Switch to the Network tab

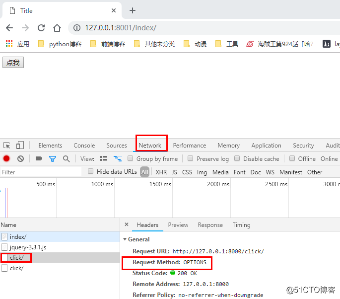pyautogui.click(x=150, y=146)
